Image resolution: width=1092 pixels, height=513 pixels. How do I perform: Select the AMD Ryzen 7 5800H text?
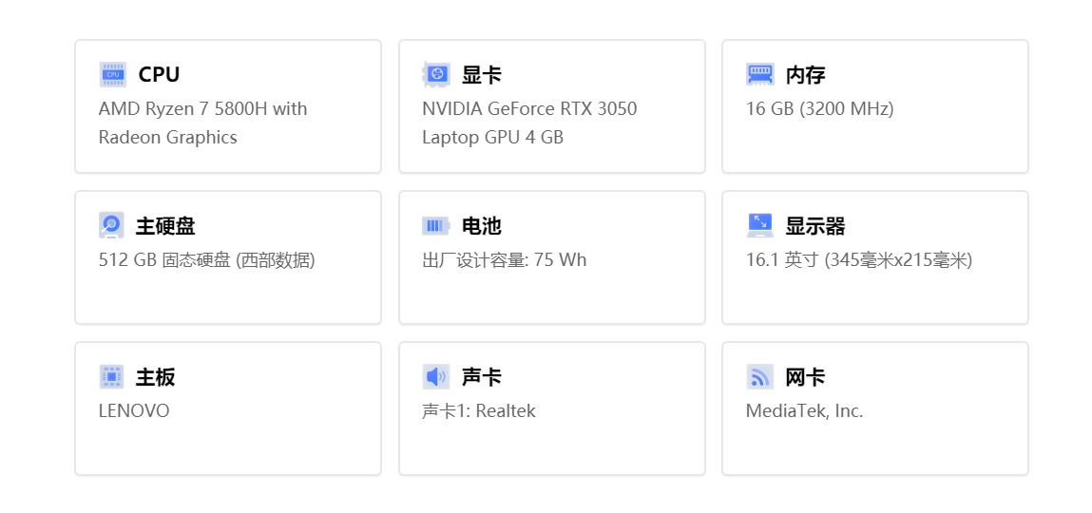(x=202, y=108)
